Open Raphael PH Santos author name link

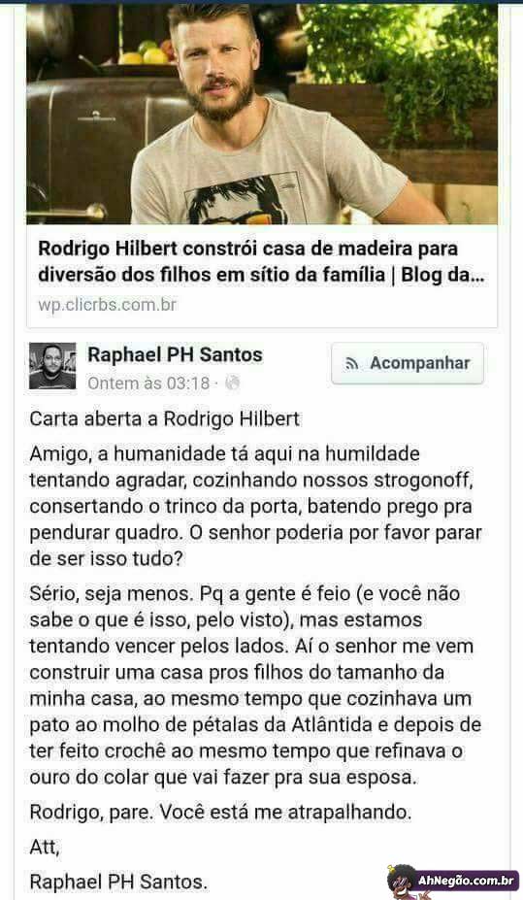[175, 354]
